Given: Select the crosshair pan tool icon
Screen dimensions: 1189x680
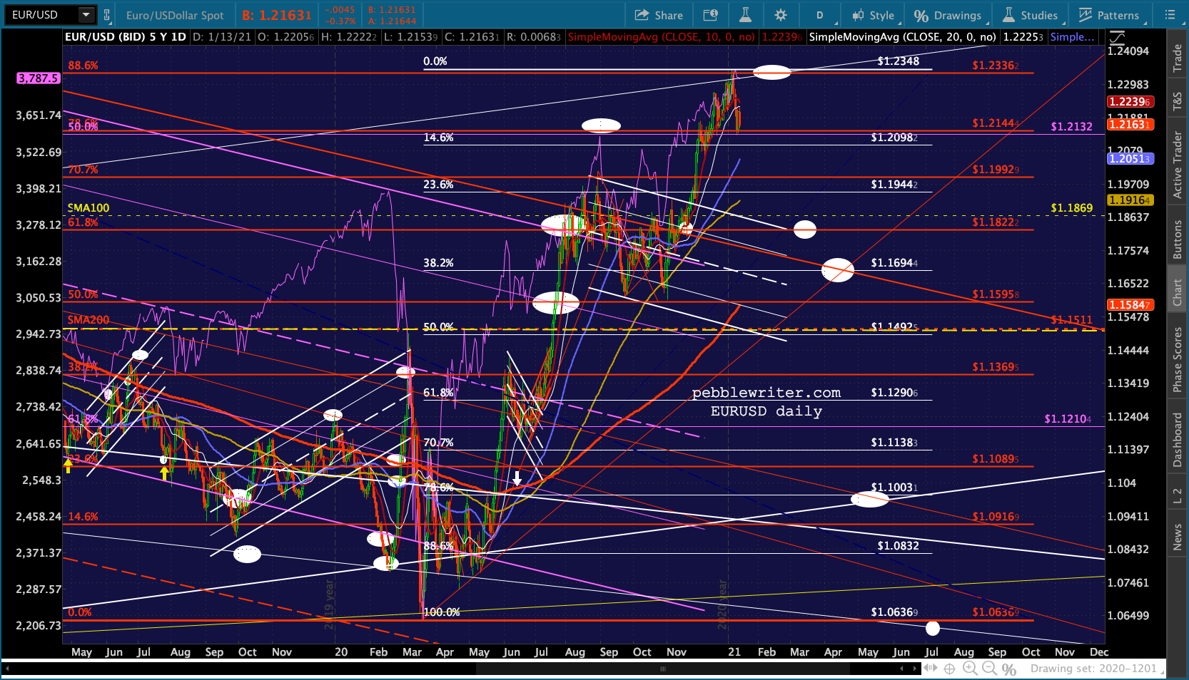Looking at the screenshot, I should pyautogui.click(x=949, y=669).
